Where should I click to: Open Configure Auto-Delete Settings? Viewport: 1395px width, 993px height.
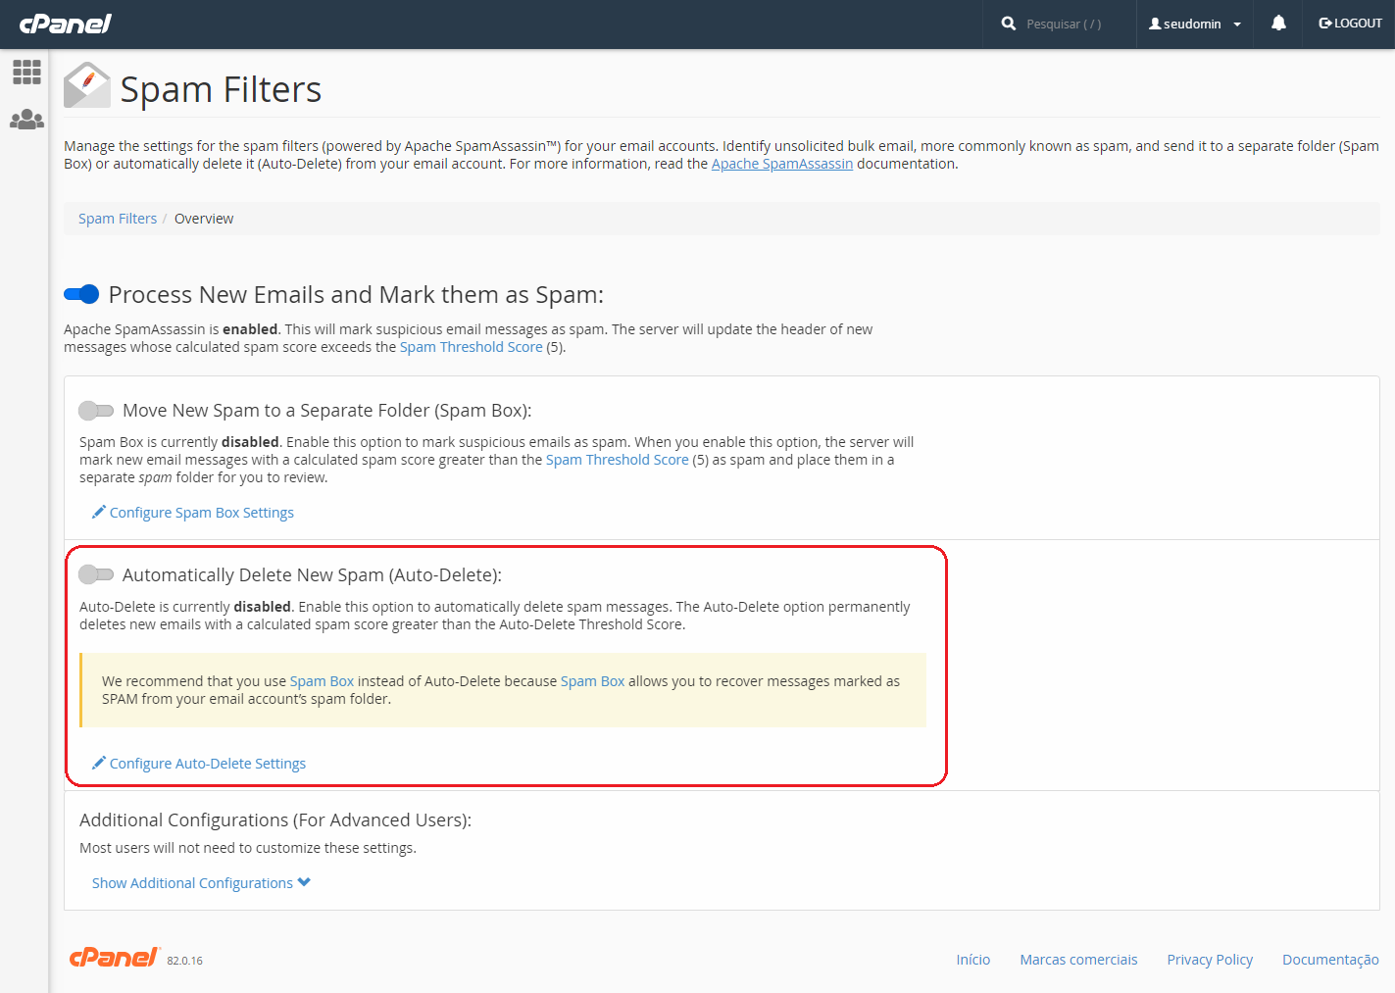208,764
